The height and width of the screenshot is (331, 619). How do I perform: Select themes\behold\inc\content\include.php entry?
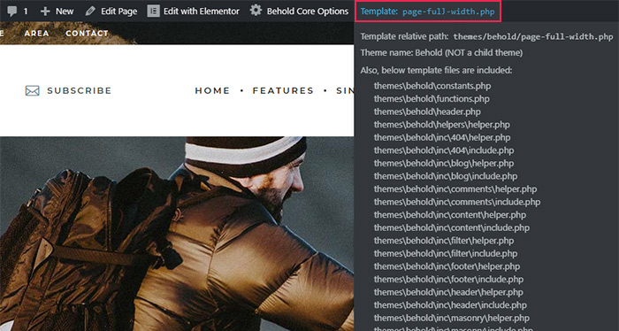tap(452, 228)
